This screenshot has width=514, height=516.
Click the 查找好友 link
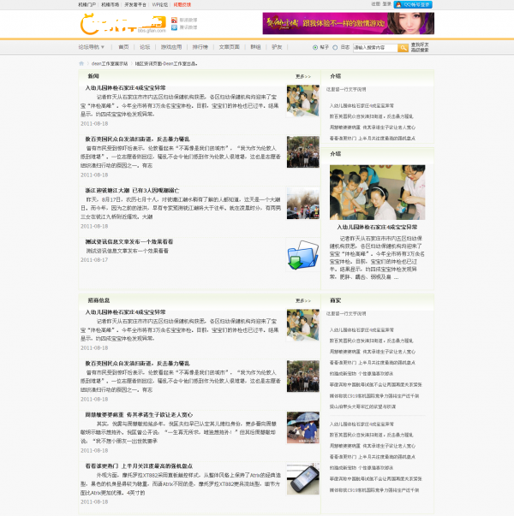420,44
